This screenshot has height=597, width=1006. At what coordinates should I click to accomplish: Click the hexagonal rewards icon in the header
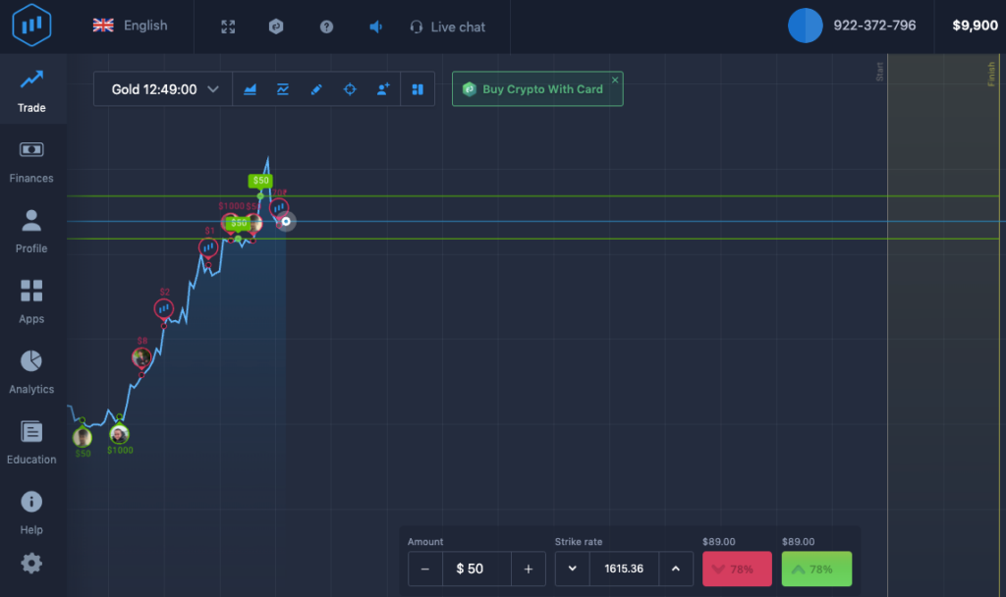pos(276,27)
